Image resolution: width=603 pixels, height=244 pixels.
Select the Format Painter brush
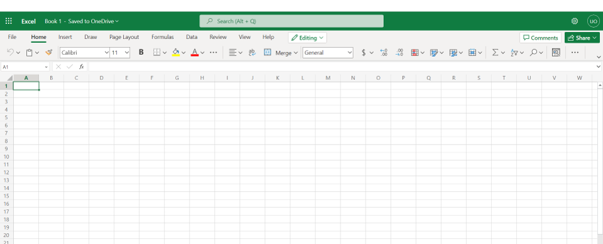(x=48, y=53)
